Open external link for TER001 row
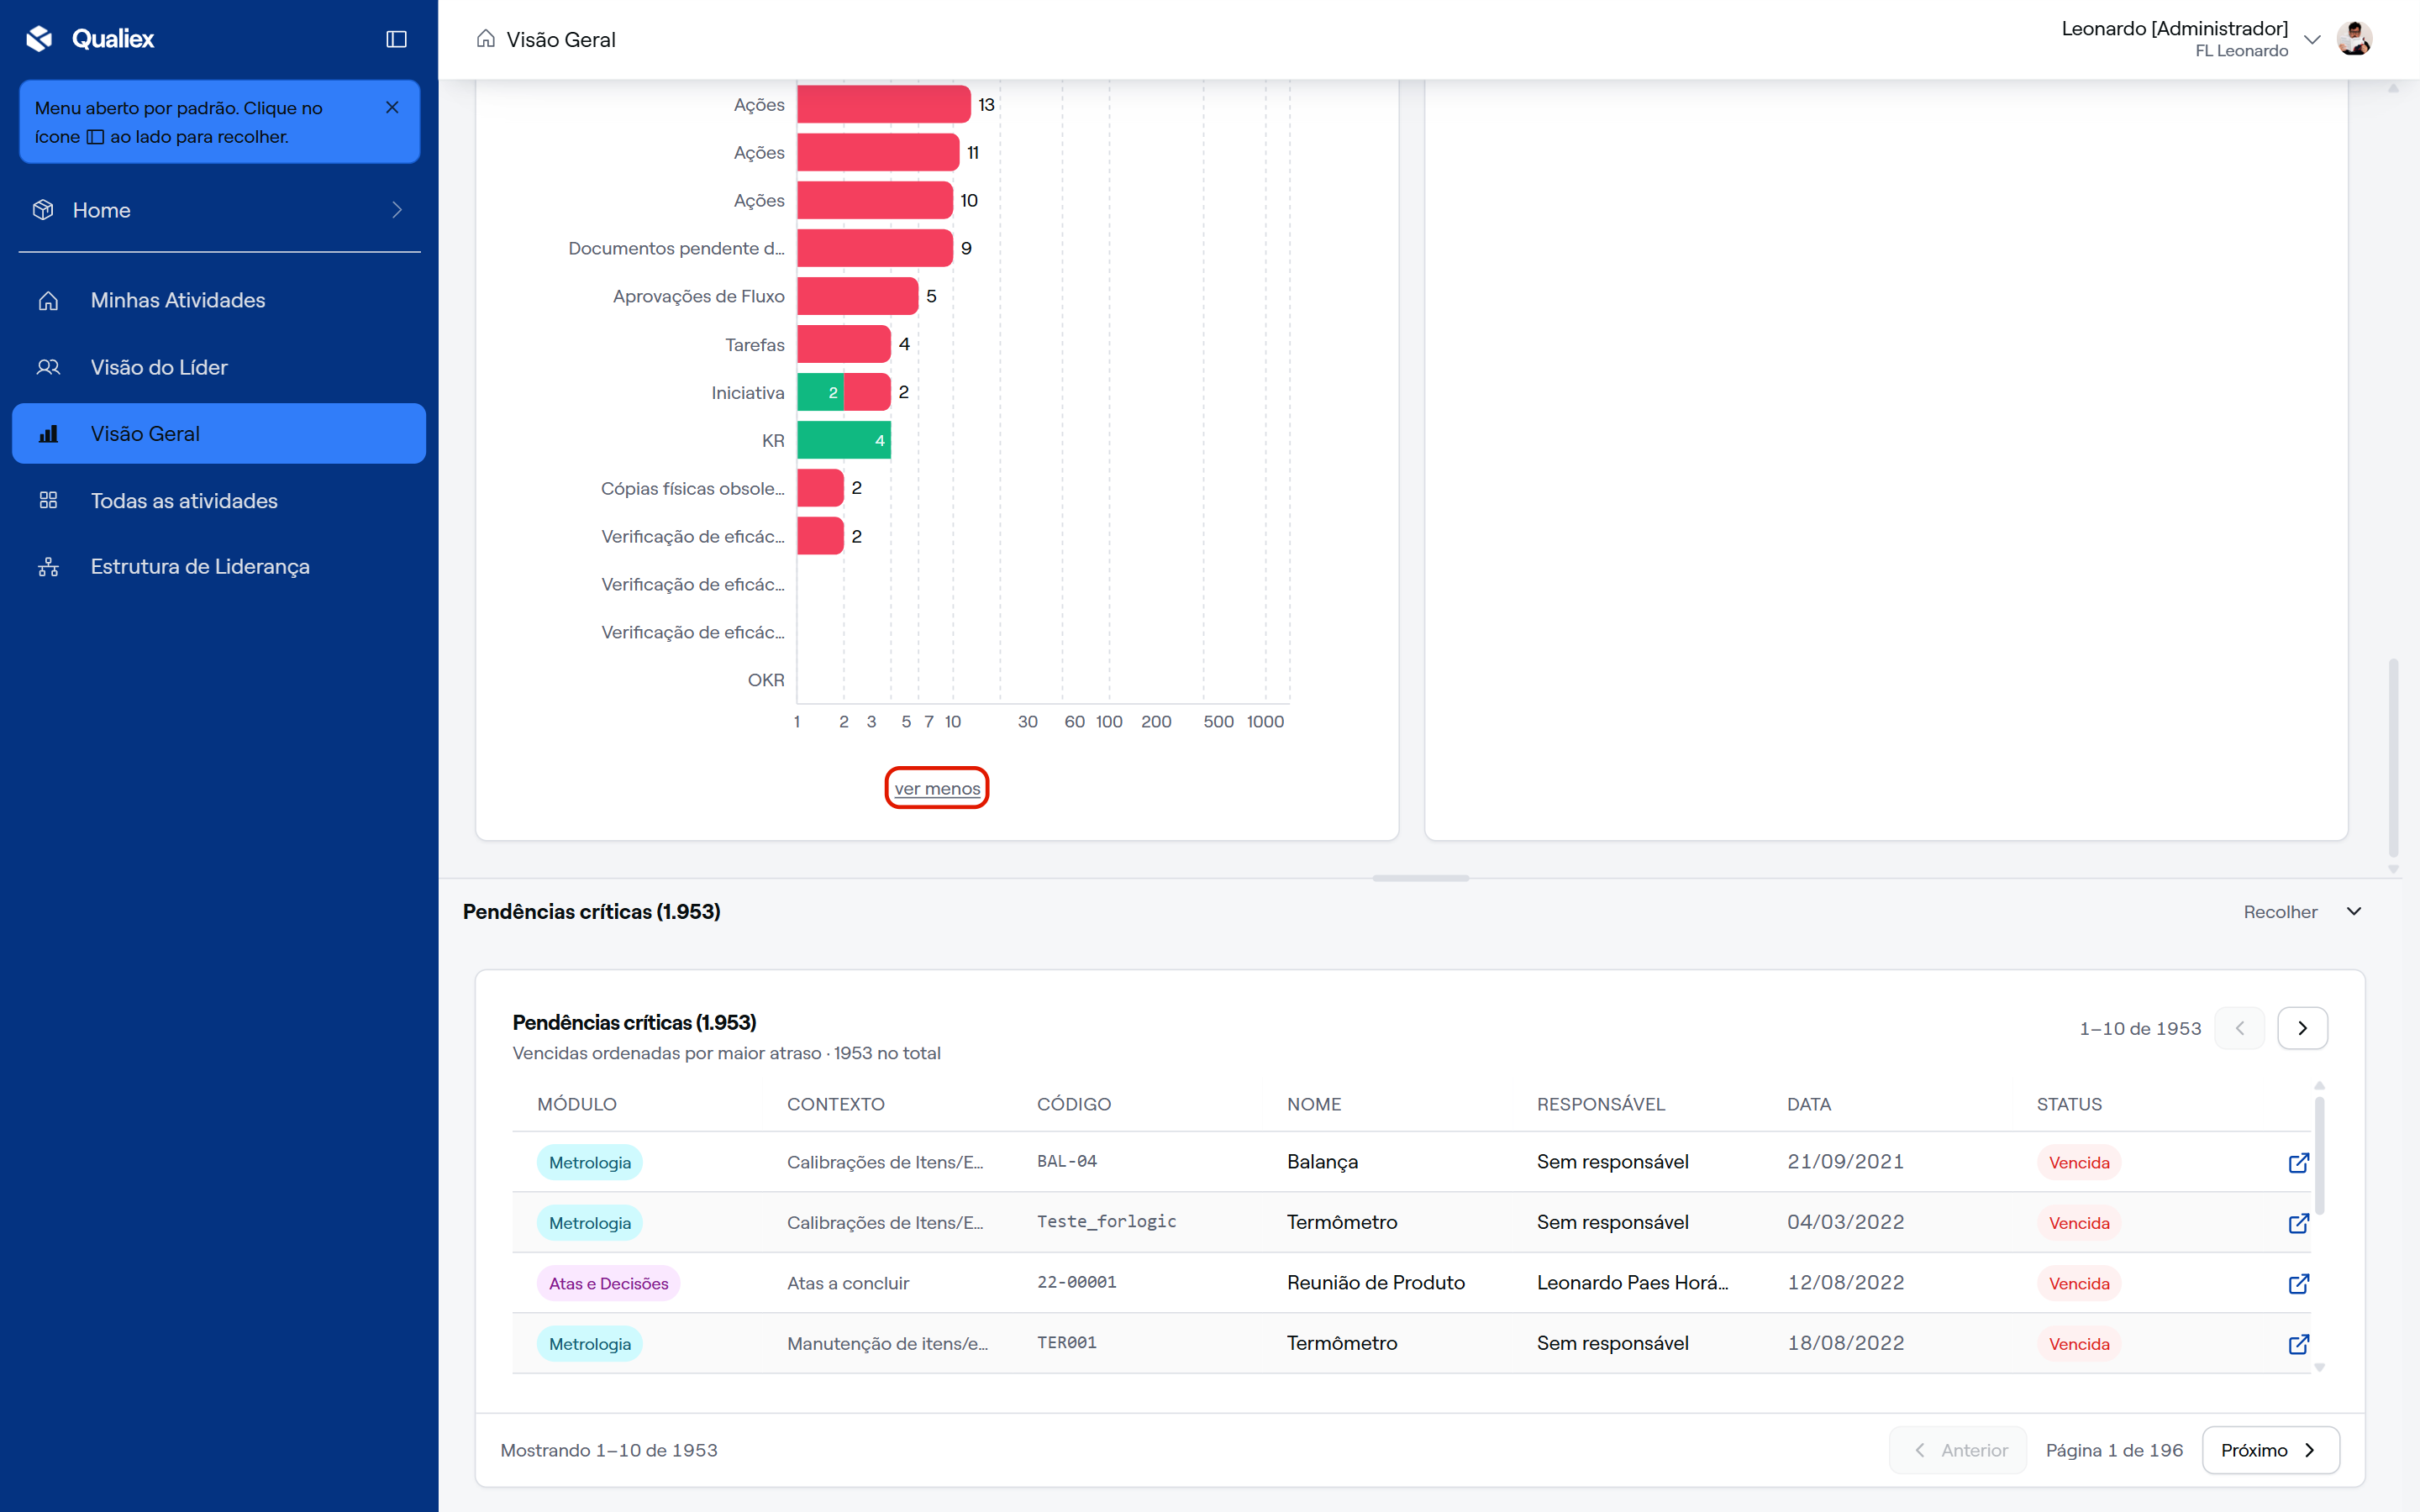The width and height of the screenshot is (2420, 1512). coord(2298,1343)
